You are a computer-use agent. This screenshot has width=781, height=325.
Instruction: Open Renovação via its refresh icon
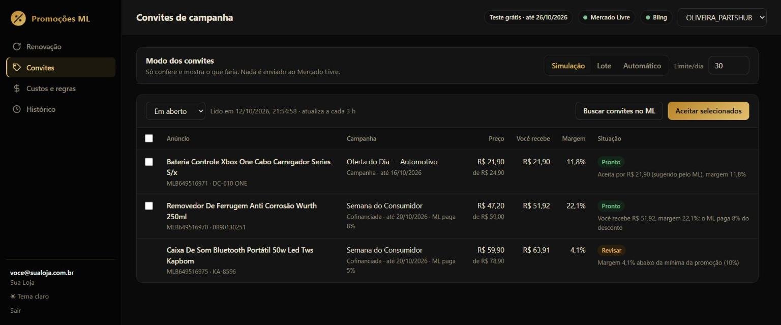pyautogui.click(x=17, y=47)
